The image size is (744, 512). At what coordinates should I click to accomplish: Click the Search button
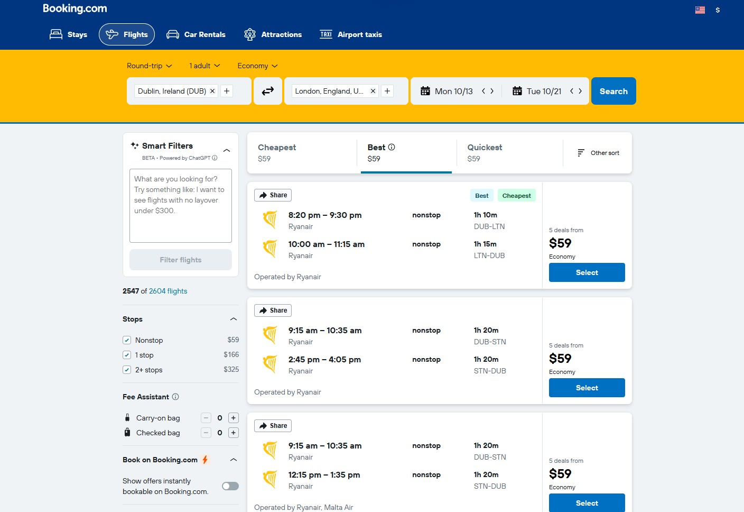613,91
